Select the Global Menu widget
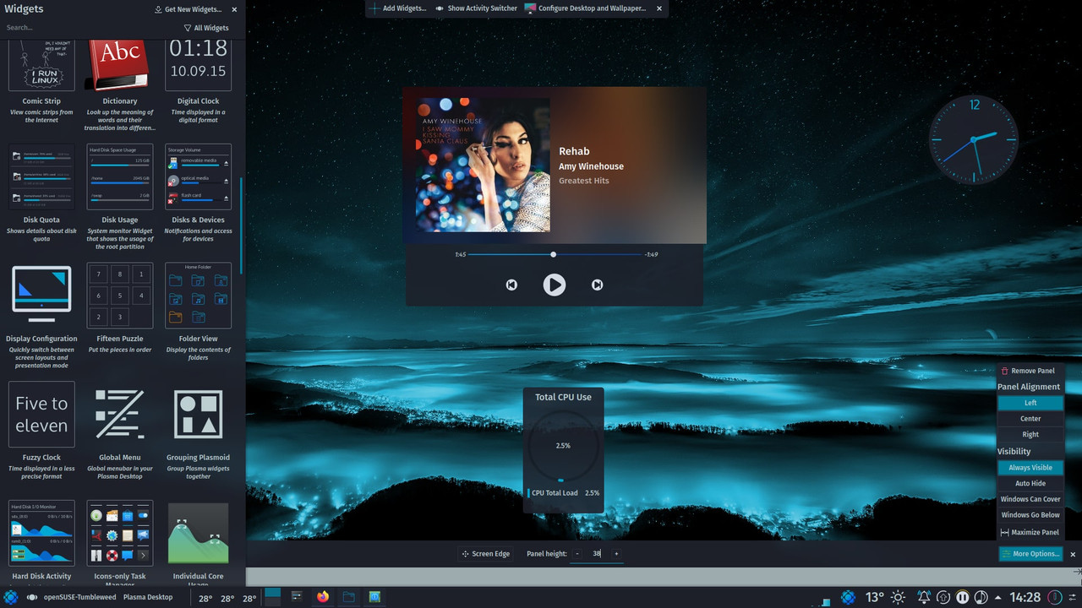Image resolution: width=1082 pixels, height=608 pixels. [x=119, y=431]
